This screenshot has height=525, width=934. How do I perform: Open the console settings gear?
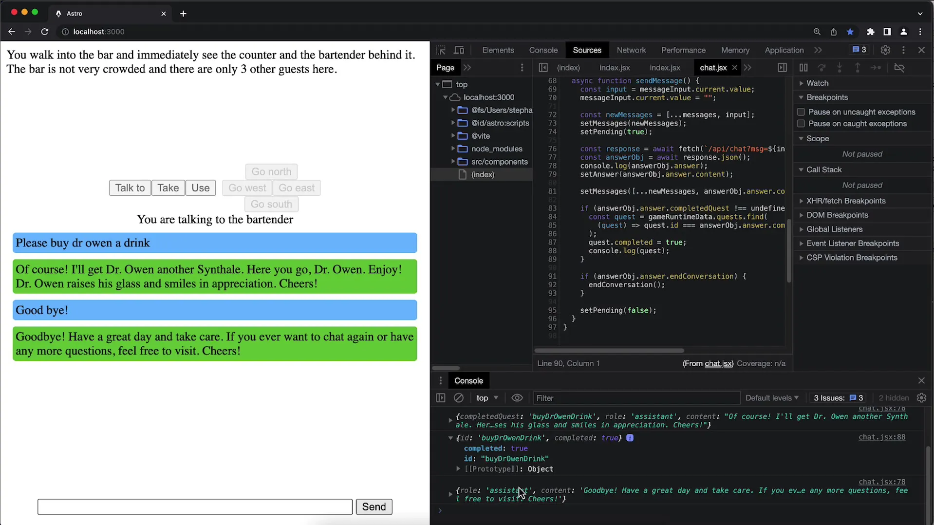point(921,398)
